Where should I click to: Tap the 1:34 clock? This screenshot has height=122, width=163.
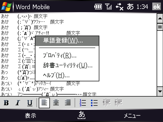tap(142, 7)
